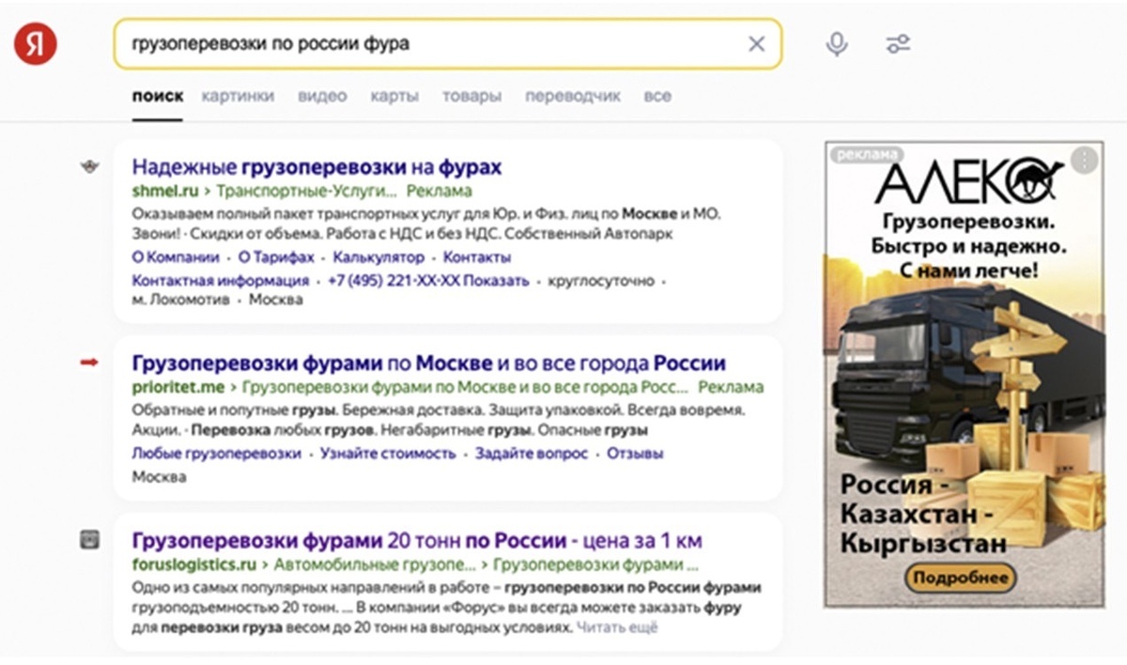
Task: Click the shmel.ru eagle favicon
Action: point(88,165)
